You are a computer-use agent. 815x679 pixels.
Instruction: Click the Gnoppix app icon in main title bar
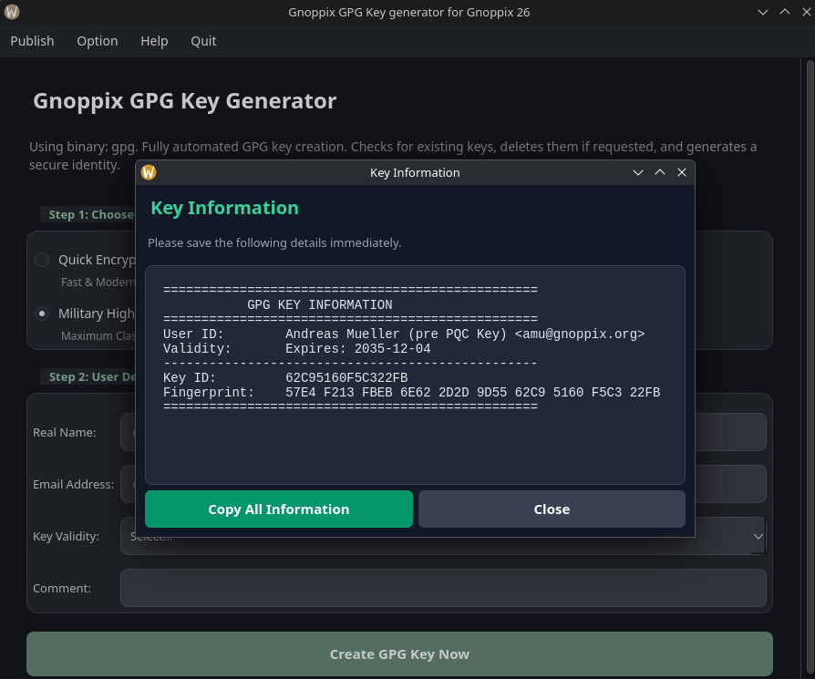coord(12,12)
